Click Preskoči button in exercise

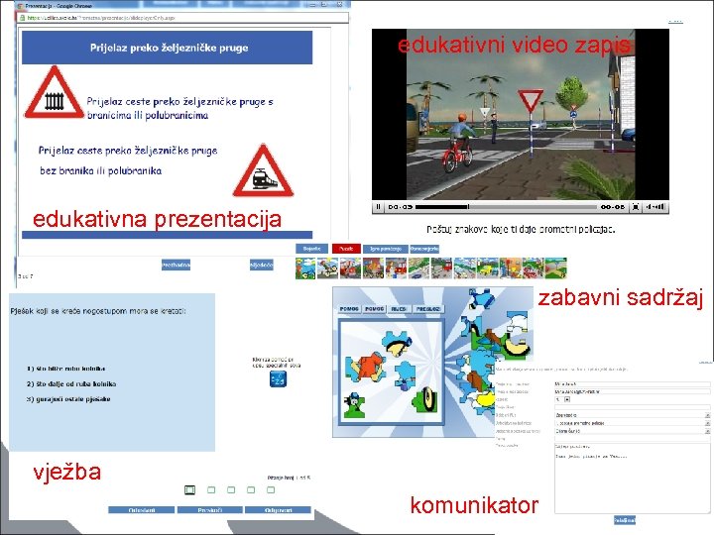[x=210, y=510]
